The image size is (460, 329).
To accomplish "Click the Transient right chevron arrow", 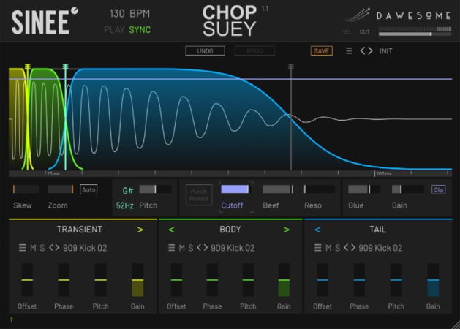I will coord(140,230).
